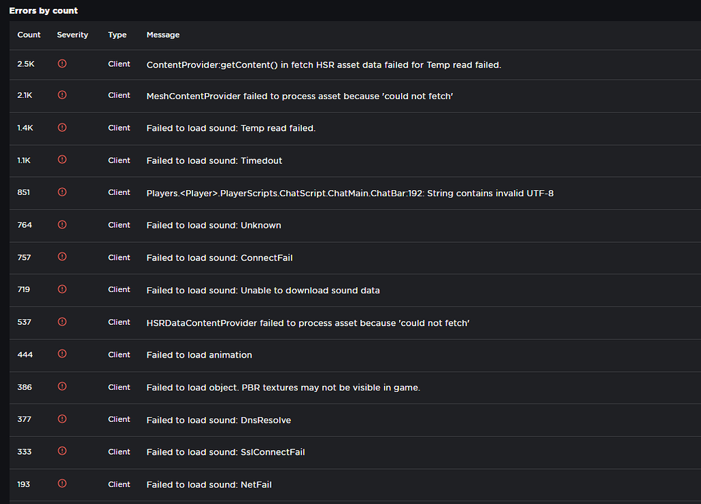Click the severity icon on the SslConnectFail row
Image resolution: width=701 pixels, height=504 pixels.
[62, 451]
